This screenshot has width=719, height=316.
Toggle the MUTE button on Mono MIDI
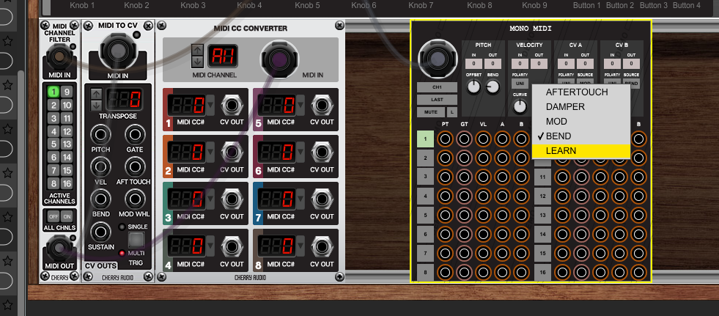tap(431, 111)
